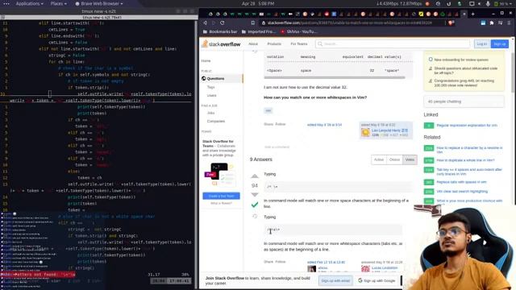Open Jobs in left sidebar

click(211, 113)
